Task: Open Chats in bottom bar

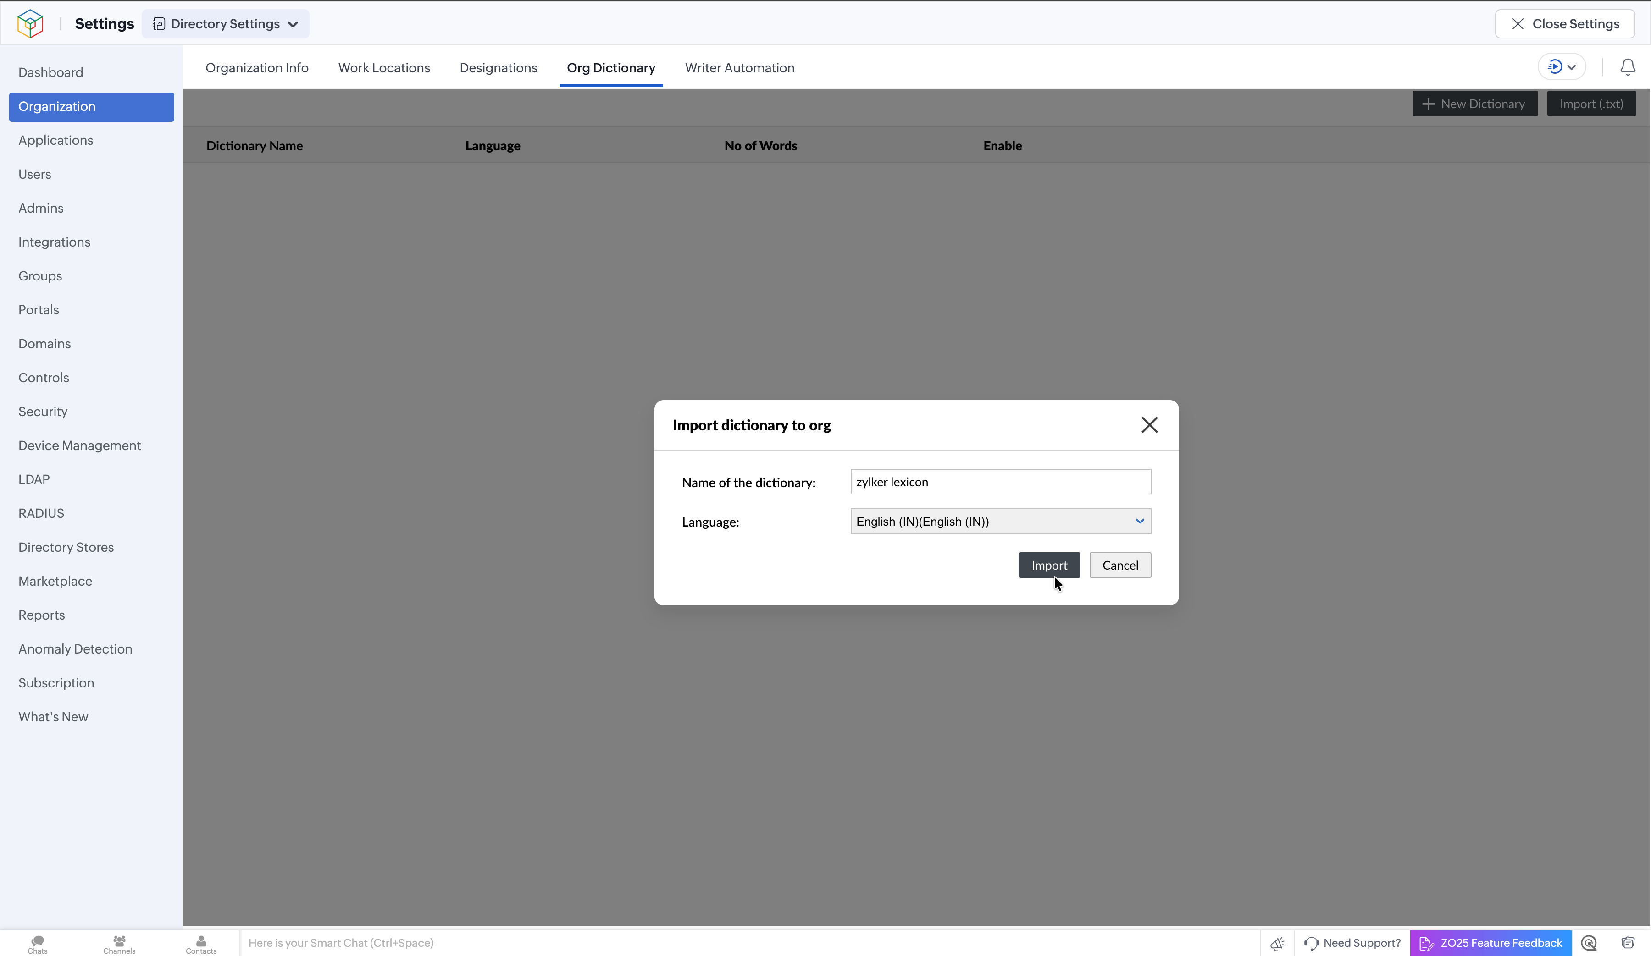Action: click(x=37, y=944)
